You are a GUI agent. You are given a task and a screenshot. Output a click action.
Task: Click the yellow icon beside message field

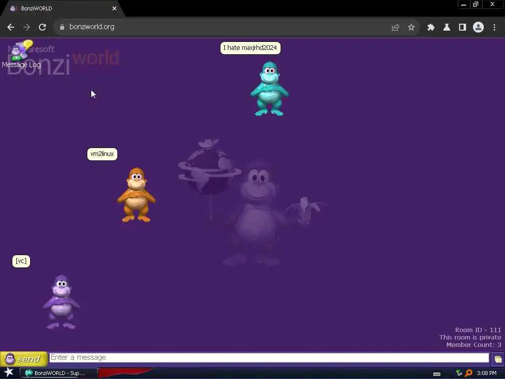point(498,359)
